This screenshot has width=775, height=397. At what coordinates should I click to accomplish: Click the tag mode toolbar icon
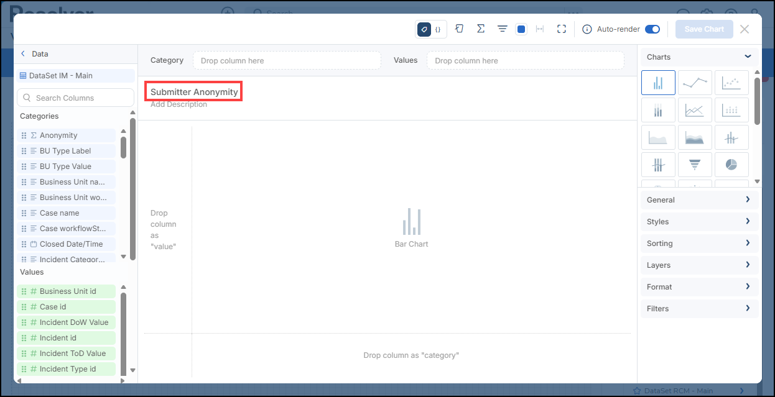coord(424,29)
